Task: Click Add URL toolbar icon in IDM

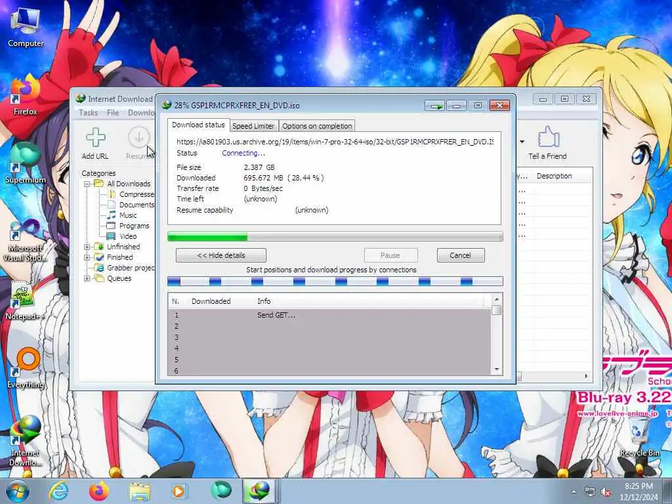Action: [95, 144]
